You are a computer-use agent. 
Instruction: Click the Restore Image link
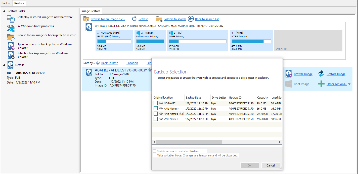(x=336, y=74)
